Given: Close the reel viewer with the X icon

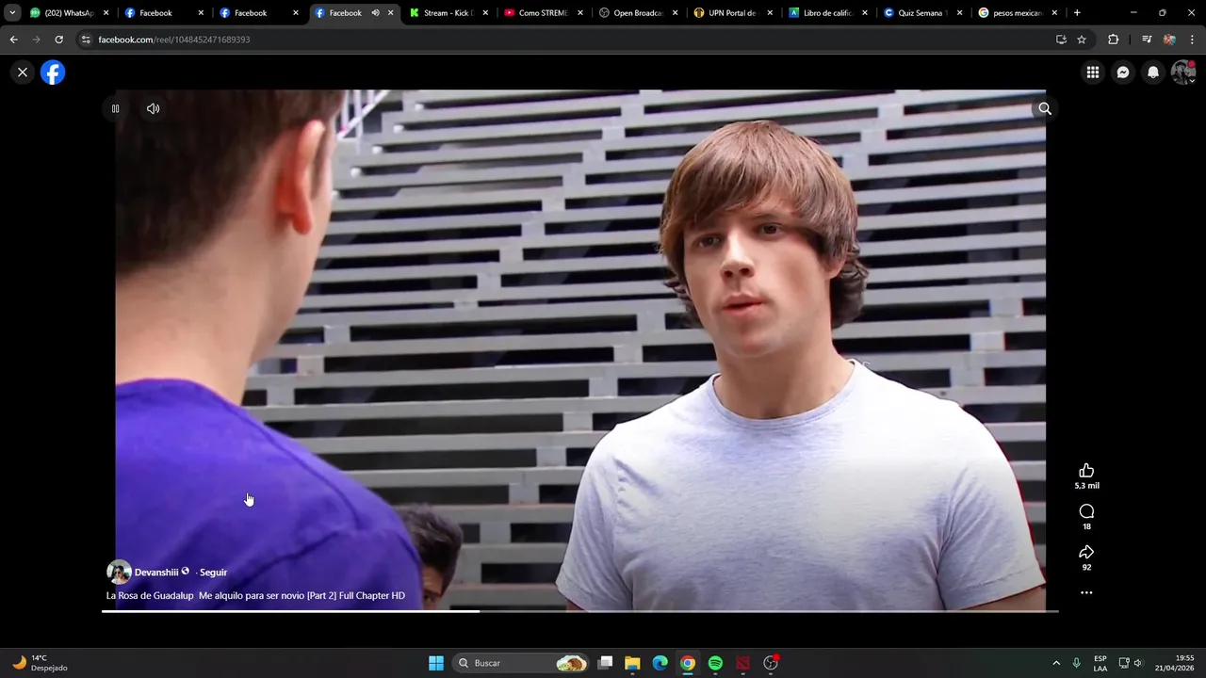Looking at the screenshot, I should pos(23,73).
